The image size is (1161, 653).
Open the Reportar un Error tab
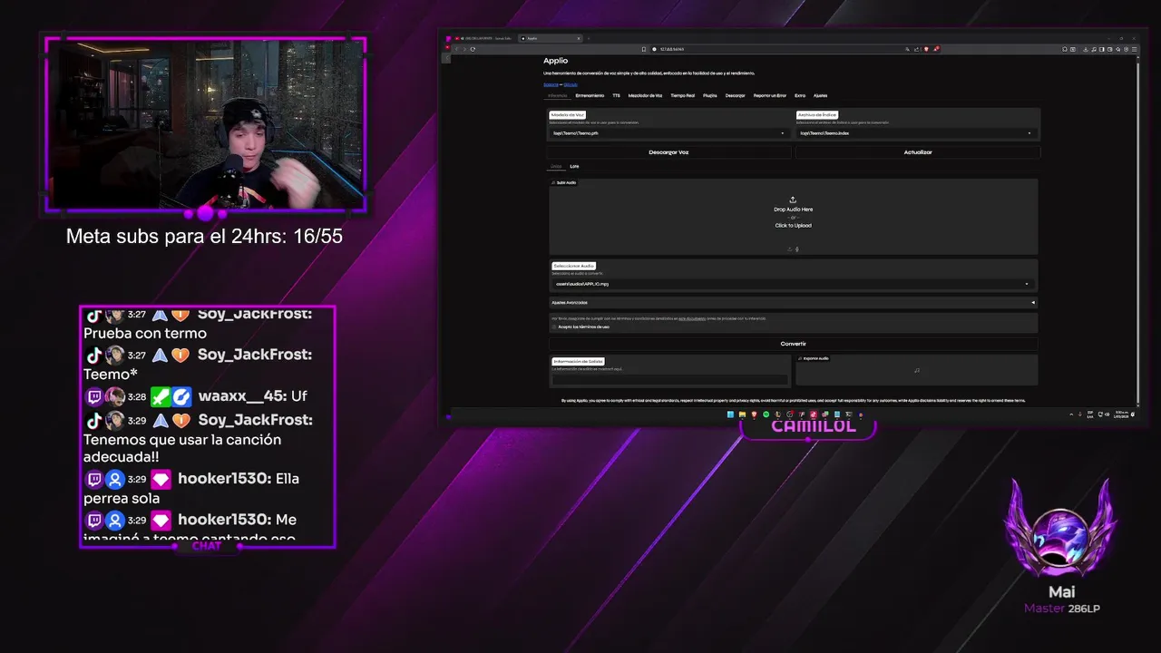[x=770, y=95]
